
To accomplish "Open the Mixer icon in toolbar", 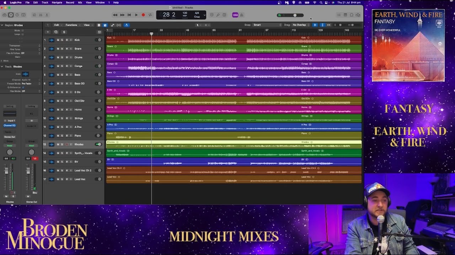I will (x=41, y=15).
